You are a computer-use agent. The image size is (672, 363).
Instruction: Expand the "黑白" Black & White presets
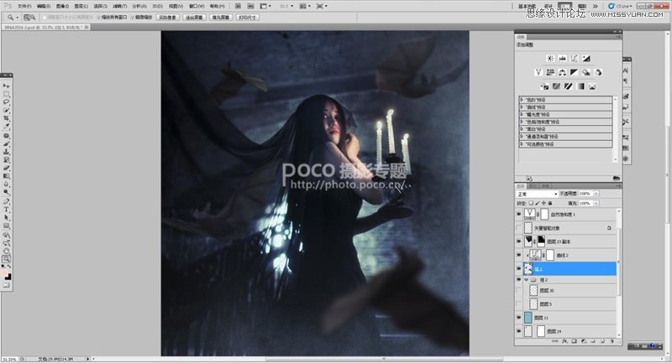[522, 129]
